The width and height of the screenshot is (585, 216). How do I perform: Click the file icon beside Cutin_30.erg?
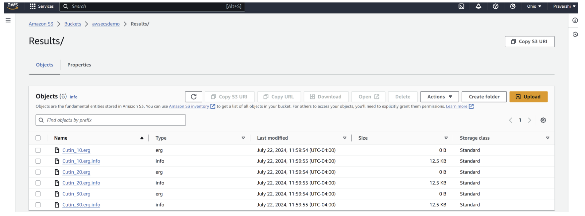coord(57,194)
